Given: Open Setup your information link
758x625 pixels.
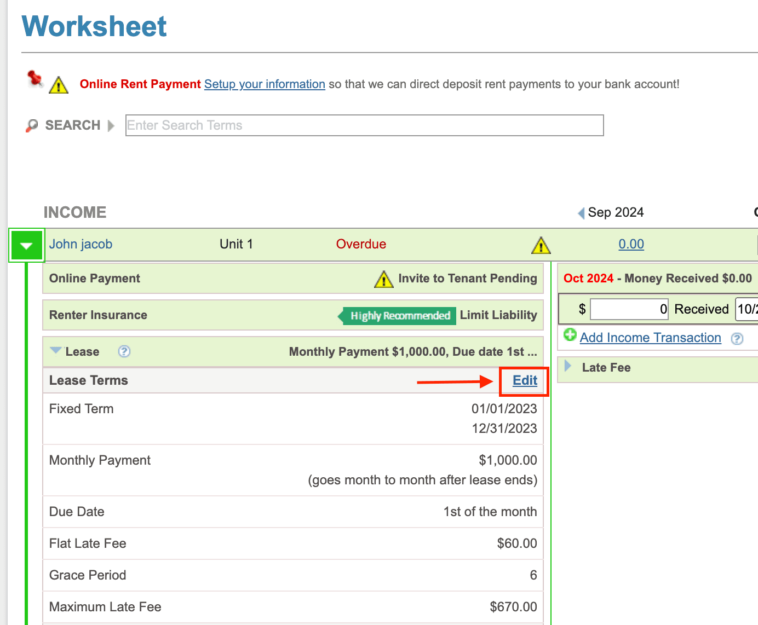Looking at the screenshot, I should click(x=265, y=84).
